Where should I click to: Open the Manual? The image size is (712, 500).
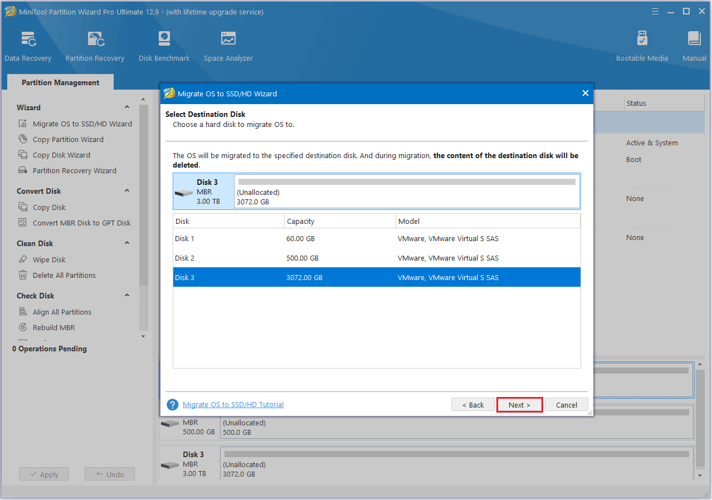tap(694, 45)
